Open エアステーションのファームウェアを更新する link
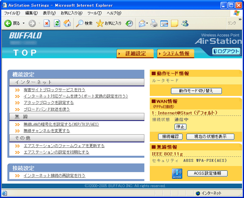Image resolution: width=244 pixels, height=198 pixels. (64, 146)
